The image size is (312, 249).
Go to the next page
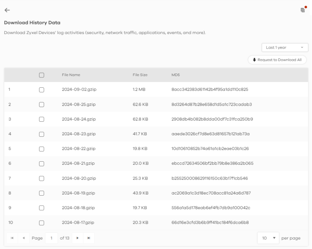tap(78, 238)
